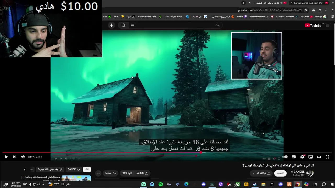335x188 pixels.
Task: Open the Kick bookmark
Action: pyautogui.click(x=107, y=17)
